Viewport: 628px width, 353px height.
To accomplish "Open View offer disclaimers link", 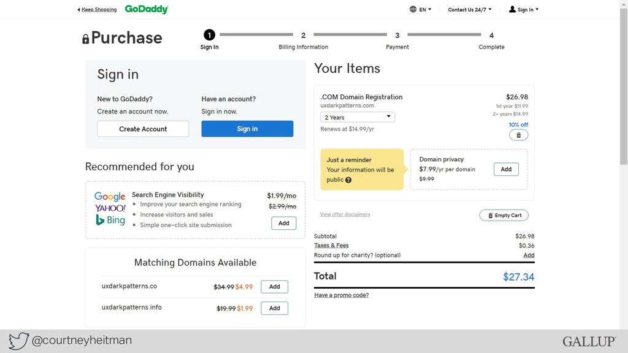I will coord(345,214).
